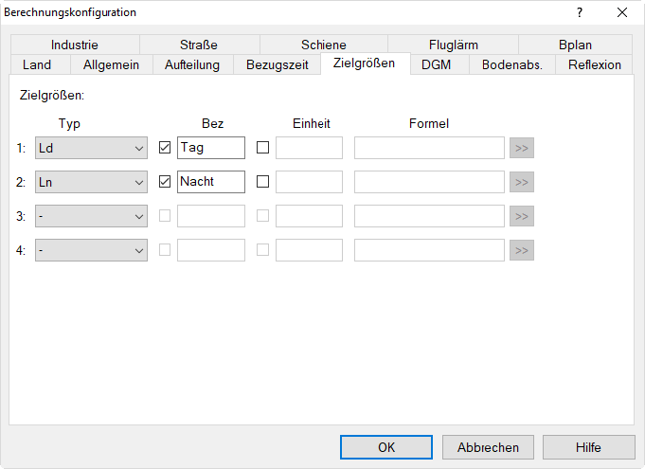Open the Reflexion tab
This screenshot has height=469, width=645.
[x=595, y=64]
